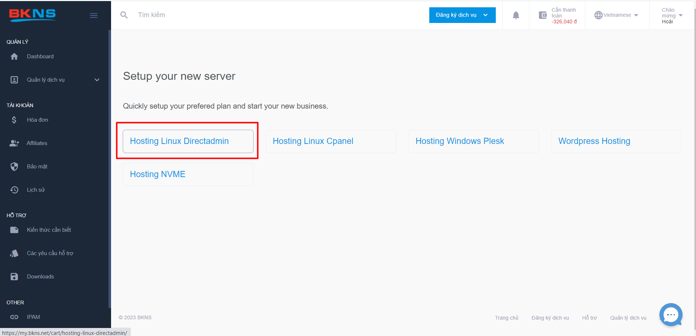The width and height of the screenshot is (696, 336).
Task: Click the Các yêu cầu hỗ trợ icon
Action: [14, 253]
